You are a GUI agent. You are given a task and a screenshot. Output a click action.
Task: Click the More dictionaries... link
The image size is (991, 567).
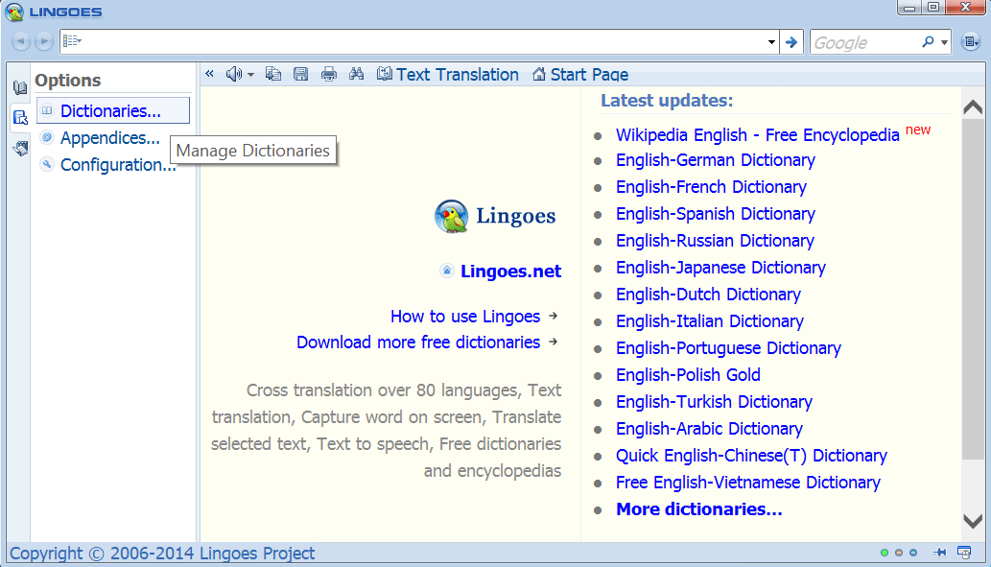coord(699,509)
